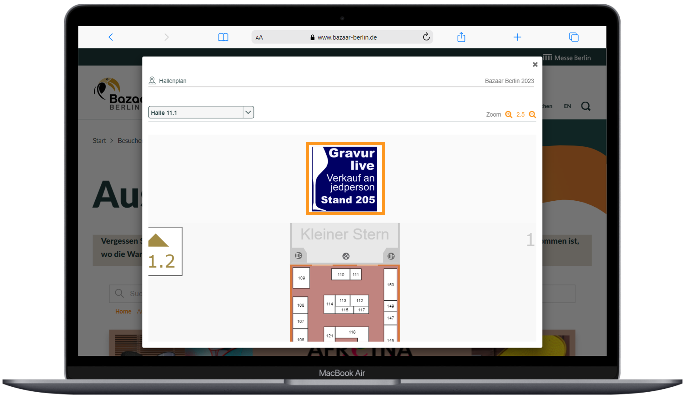Open the Halle 11.1 dropdown
This screenshot has width=689, height=402.
click(x=201, y=112)
